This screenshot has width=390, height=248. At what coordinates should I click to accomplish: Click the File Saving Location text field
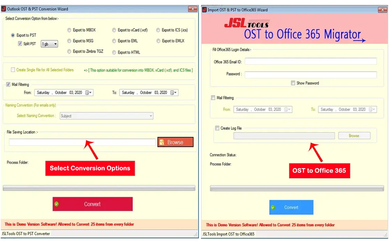pos(82,142)
